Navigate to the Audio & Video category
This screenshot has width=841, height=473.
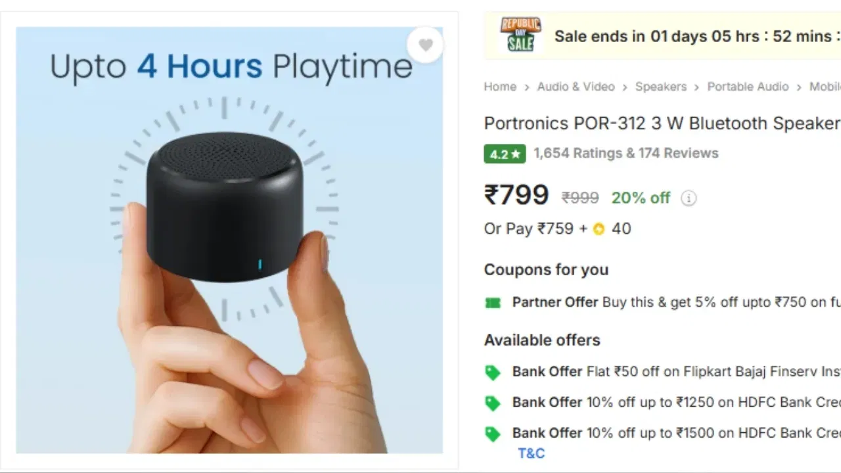tap(576, 87)
